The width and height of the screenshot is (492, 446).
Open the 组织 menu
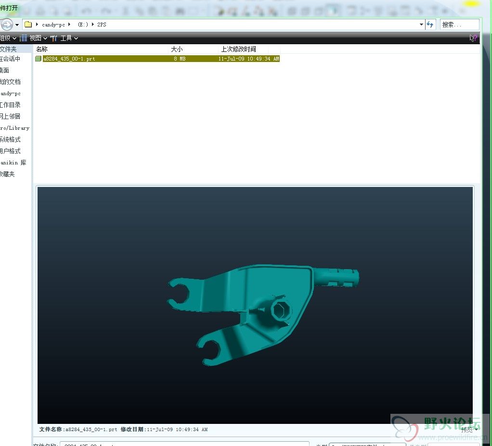[8, 38]
